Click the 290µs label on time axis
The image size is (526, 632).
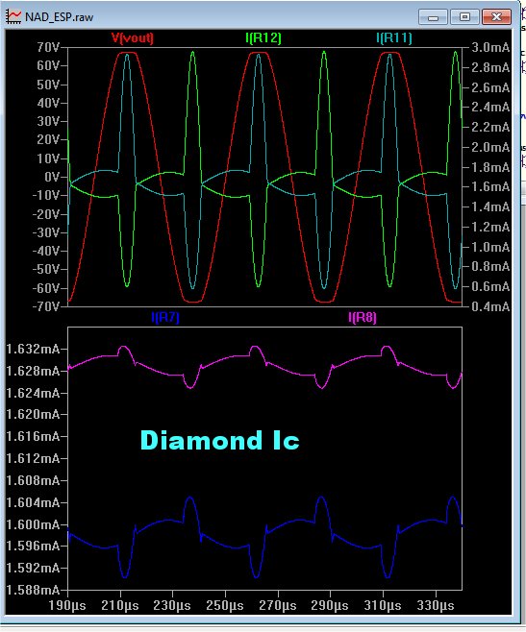point(330,605)
